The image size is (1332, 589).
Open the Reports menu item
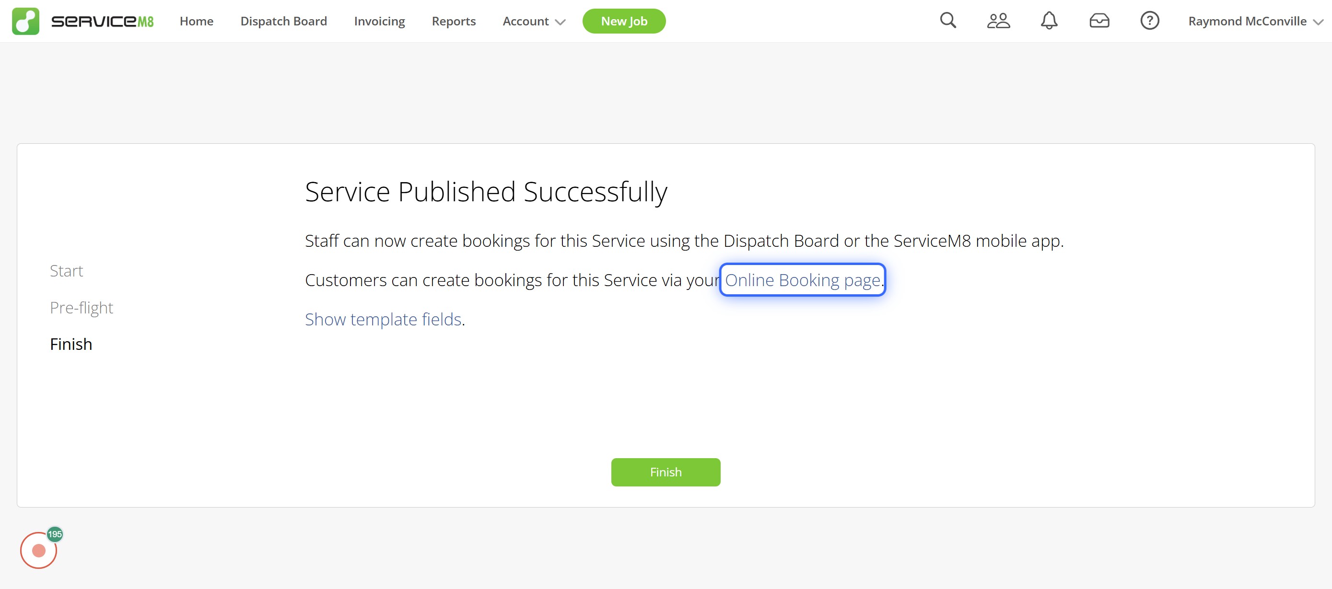point(454,21)
